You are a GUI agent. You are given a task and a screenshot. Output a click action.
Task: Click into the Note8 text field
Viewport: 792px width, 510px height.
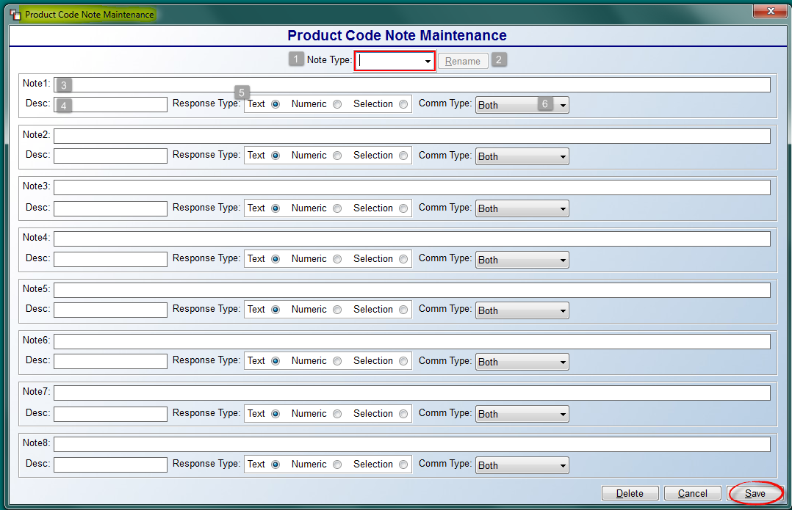[412, 445]
